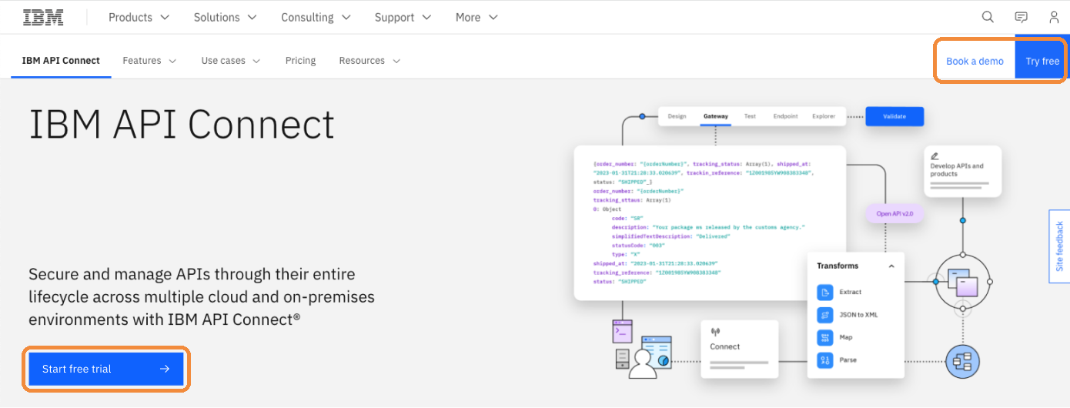1070x408 pixels.
Task: Click the Develop APIs and products card
Action: [x=962, y=171]
